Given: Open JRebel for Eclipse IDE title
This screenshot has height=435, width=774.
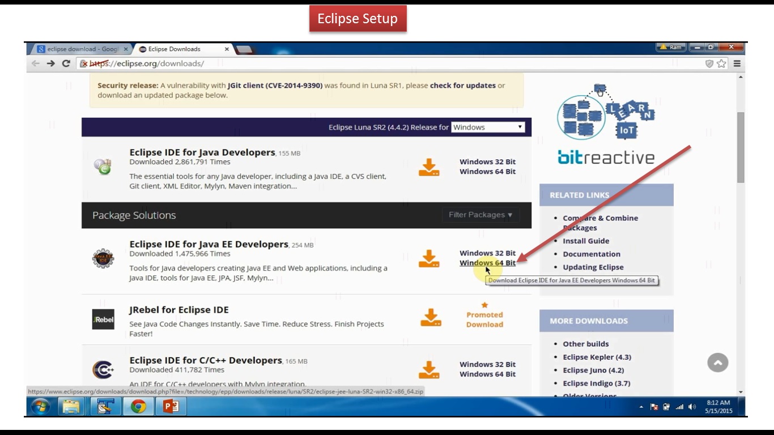Looking at the screenshot, I should click(x=179, y=310).
